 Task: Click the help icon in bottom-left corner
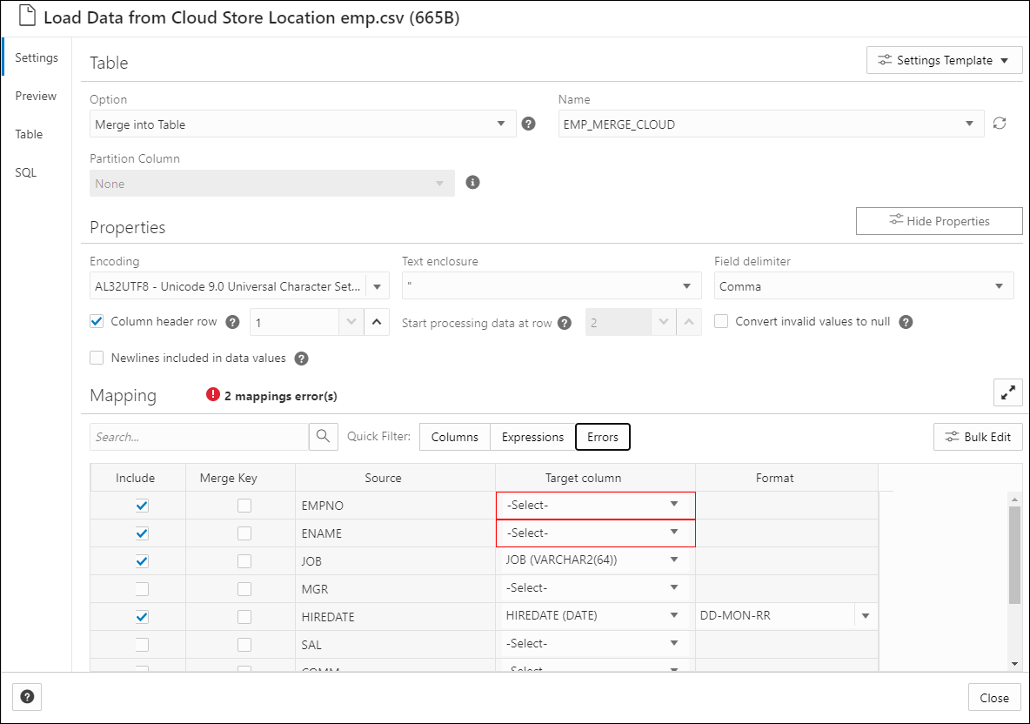click(x=27, y=697)
